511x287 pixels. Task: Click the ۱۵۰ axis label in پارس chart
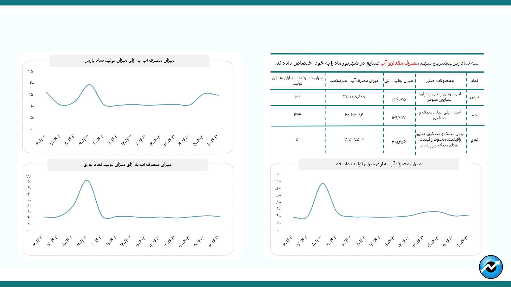point(31,95)
